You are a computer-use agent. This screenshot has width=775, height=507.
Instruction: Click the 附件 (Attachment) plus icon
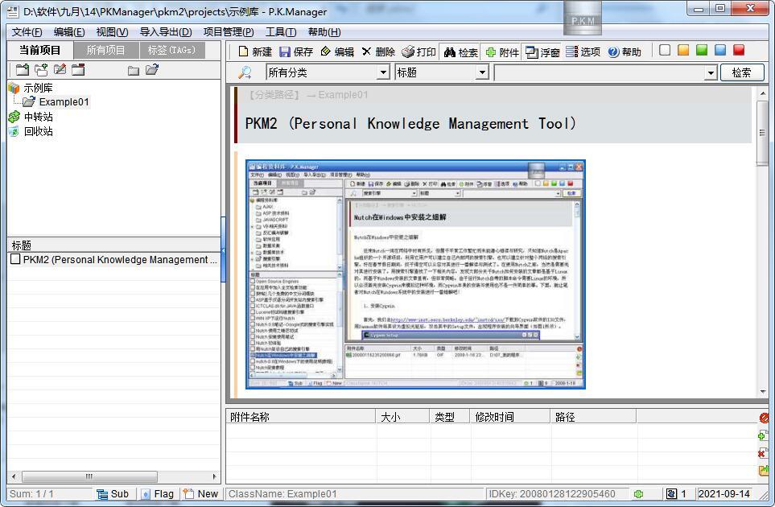pyautogui.click(x=491, y=52)
